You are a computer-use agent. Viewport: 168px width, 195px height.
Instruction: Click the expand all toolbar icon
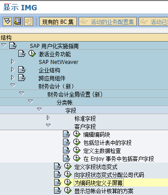(x=7, y=21)
